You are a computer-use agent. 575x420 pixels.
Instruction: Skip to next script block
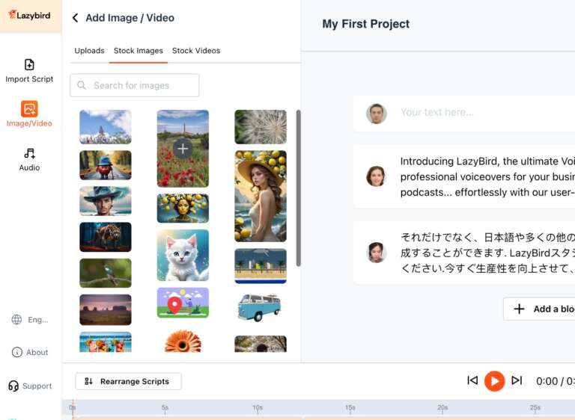coord(517,380)
